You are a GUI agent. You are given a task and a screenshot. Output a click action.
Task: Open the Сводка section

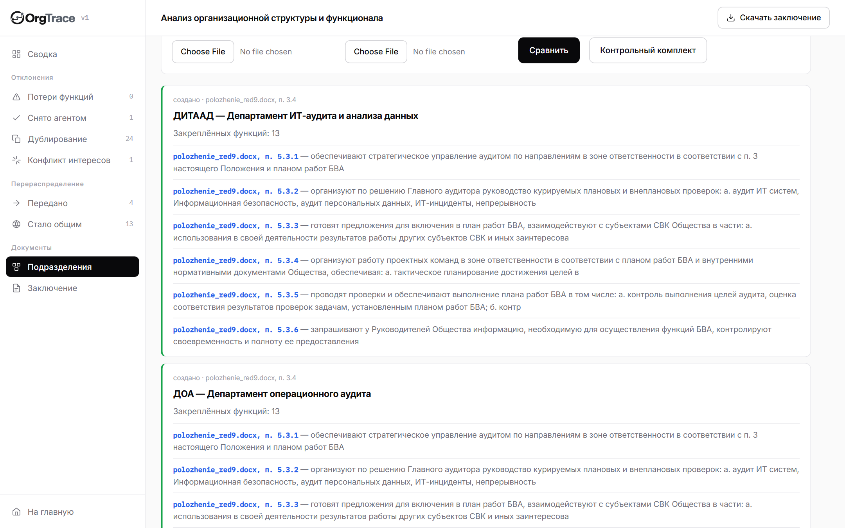point(72,54)
